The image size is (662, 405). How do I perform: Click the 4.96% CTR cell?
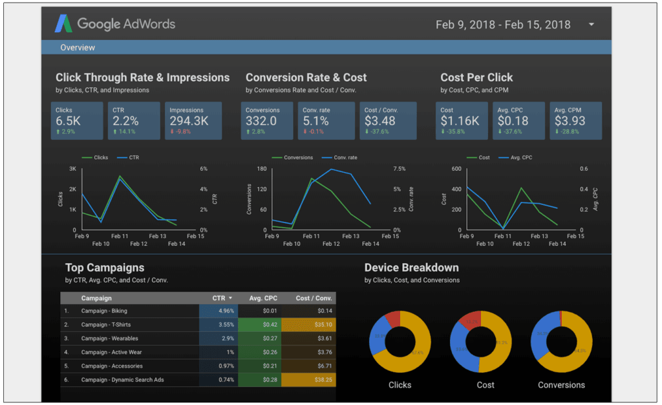click(x=219, y=311)
